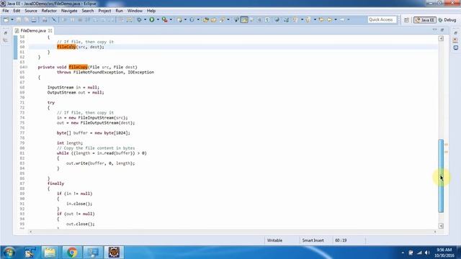Screen dimensions: 461x259
Task: Show hidden system tray icons arrow
Action: pyautogui.click(x=403, y=253)
